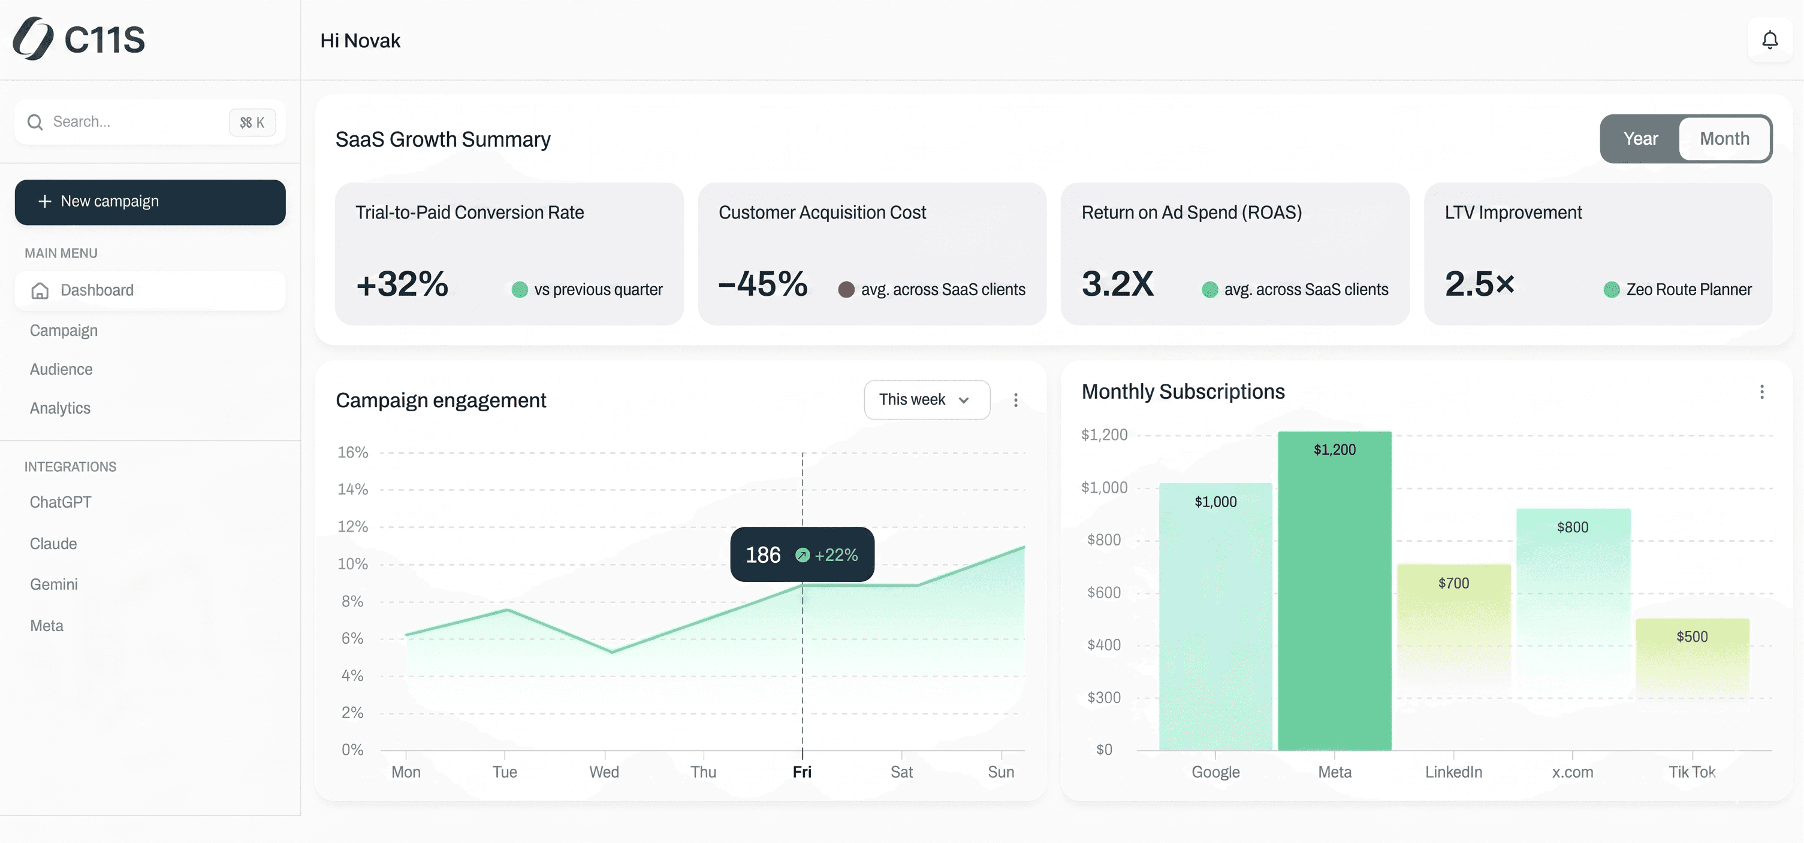Switch summary view to Month

[x=1724, y=138]
